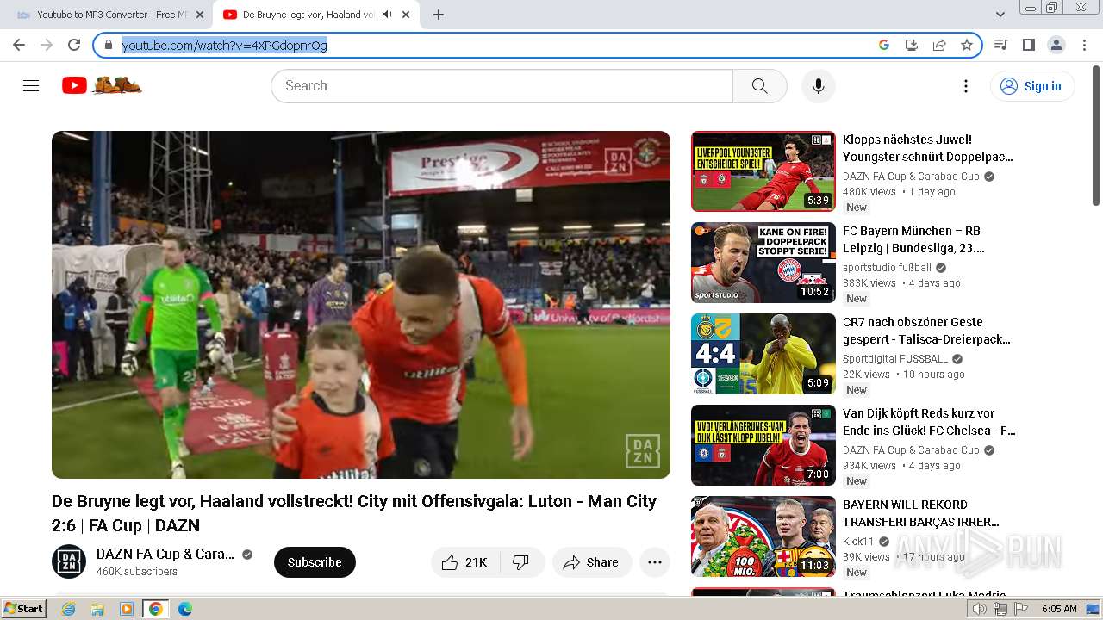Open the 4:4 CR7 video thumbnail
This screenshot has width=1103, height=620.
tap(763, 354)
